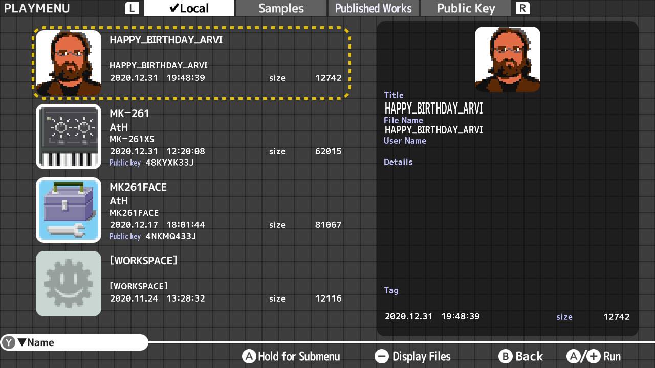Click the size value 12116
The height and width of the screenshot is (368, 655).
(329, 298)
